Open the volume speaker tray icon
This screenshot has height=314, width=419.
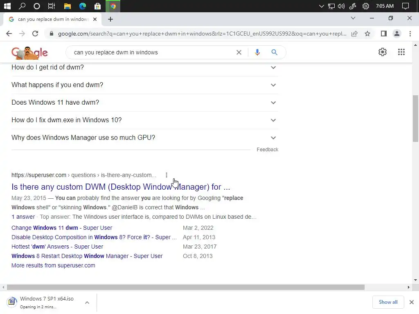(341, 6)
